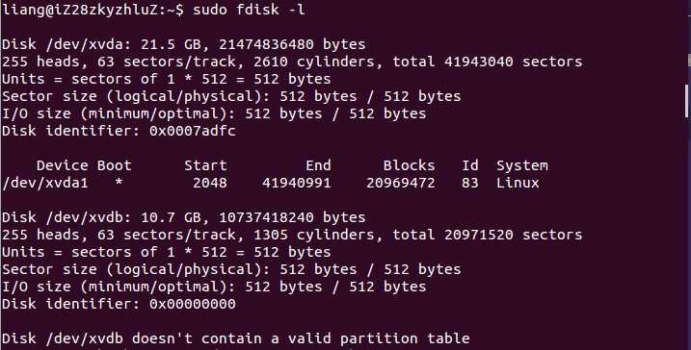
Task: Click the 'Blocks' column header
Action: pos(409,165)
